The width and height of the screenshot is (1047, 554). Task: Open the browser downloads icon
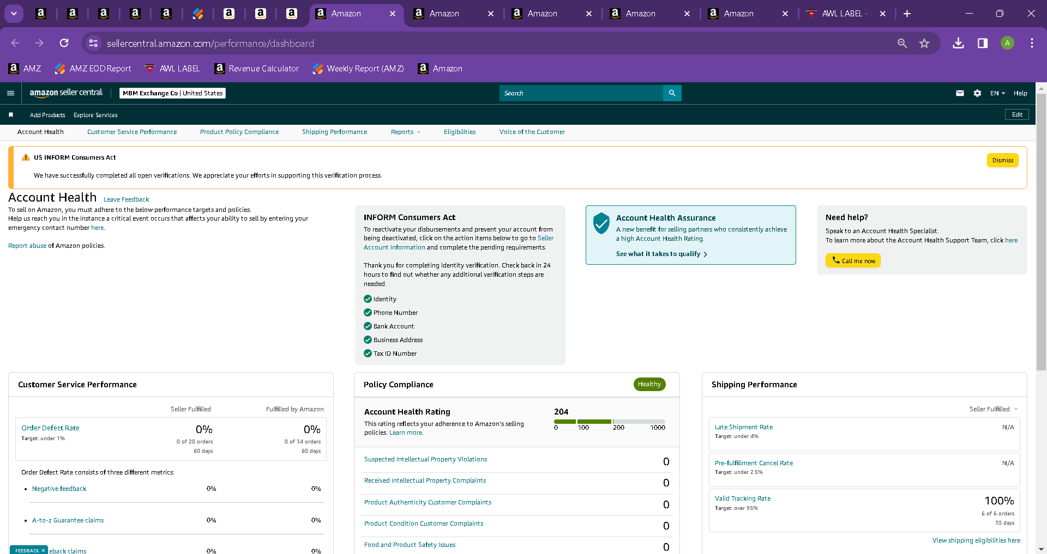pyautogui.click(x=958, y=43)
